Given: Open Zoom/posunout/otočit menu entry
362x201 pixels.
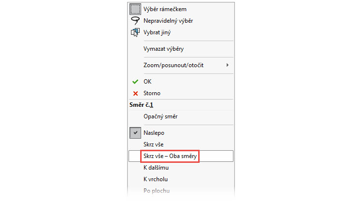Looking at the screenshot, I should (x=173, y=65).
